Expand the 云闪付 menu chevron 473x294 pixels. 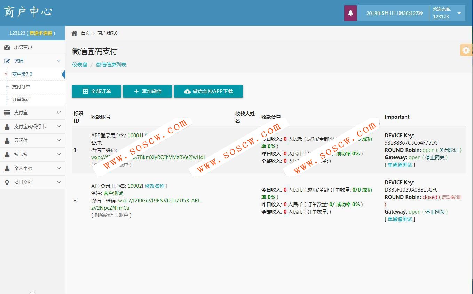(59, 140)
